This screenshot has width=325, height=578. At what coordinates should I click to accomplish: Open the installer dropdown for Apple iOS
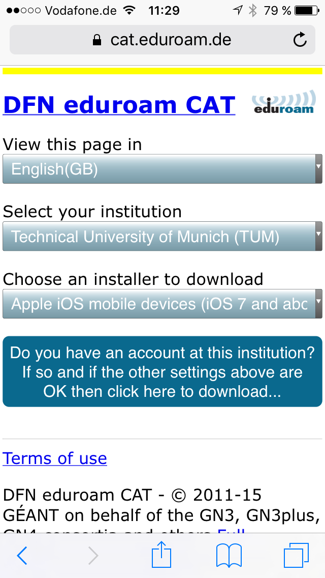(162, 304)
